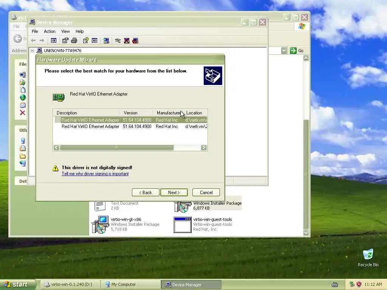Click the virtio-win-guest-tools application icon

(x=183, y=225)
